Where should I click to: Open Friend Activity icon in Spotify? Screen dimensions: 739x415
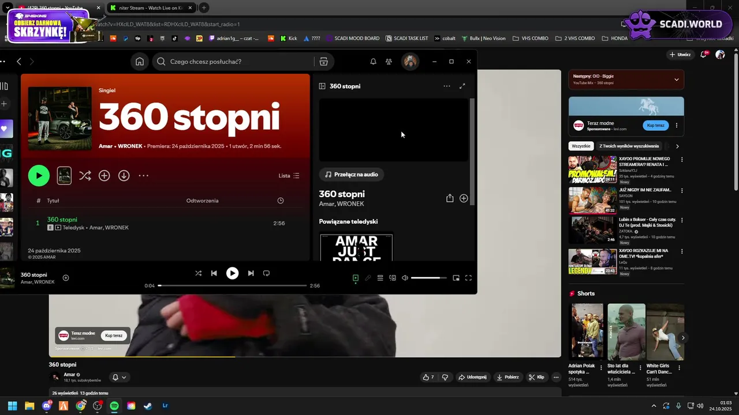[x=389, y=62]
